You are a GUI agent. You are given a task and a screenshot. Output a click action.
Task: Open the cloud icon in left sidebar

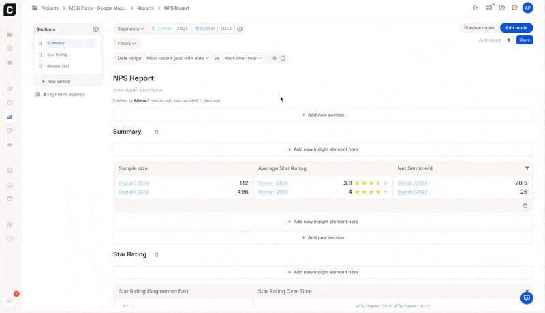10,145
